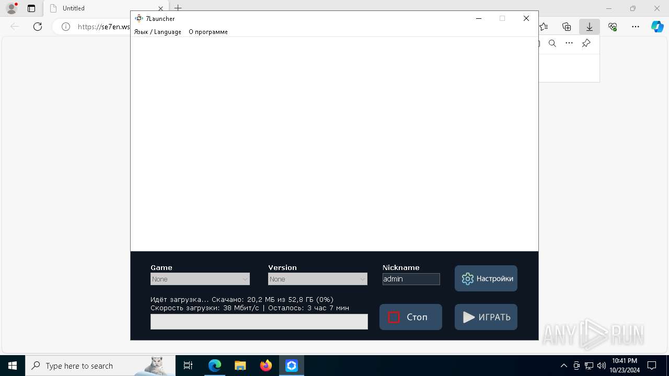The image size is (669, 376).
Task: Open Edge Settings and more menu
Action: [x=636, y=27]
